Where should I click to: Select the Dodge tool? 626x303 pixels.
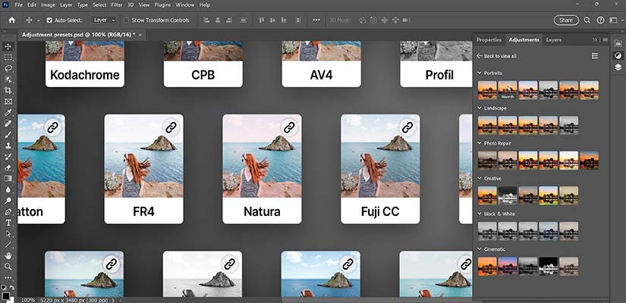pyautogui.click(x=8, y=201)
